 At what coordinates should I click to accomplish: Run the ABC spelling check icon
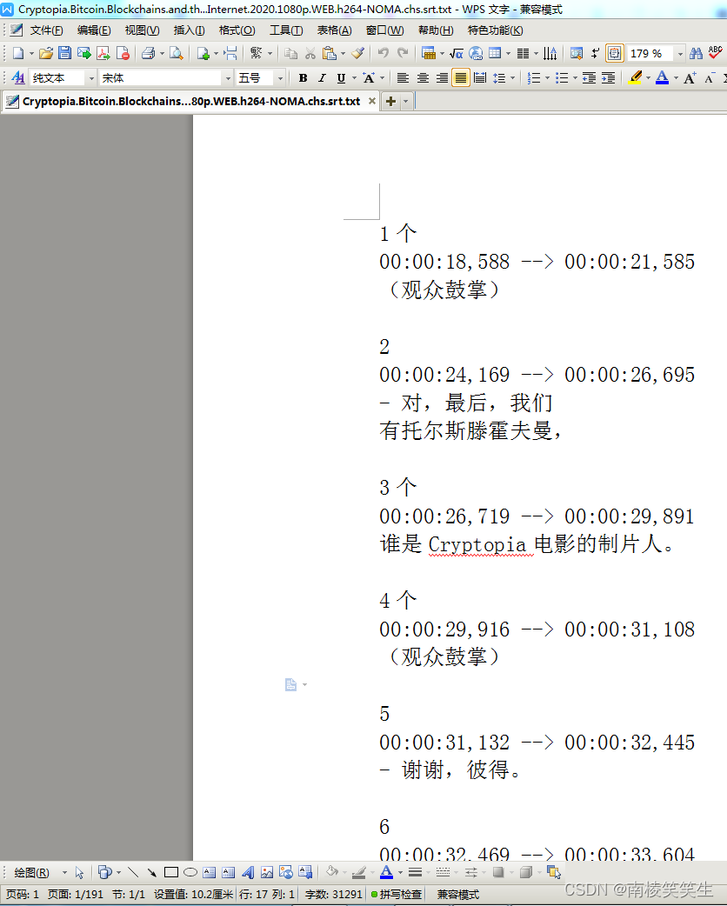coord(716,54)
